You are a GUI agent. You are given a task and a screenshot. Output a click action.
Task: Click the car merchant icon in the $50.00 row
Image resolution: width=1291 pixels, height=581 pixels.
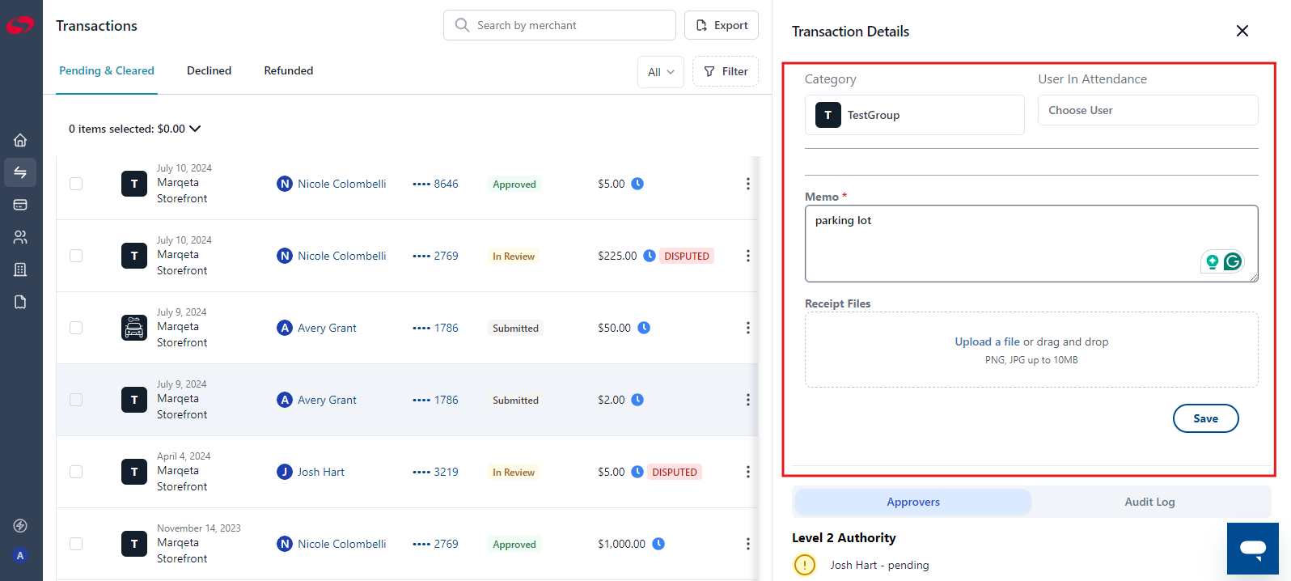pyautogui.click(x=134, y=328)
